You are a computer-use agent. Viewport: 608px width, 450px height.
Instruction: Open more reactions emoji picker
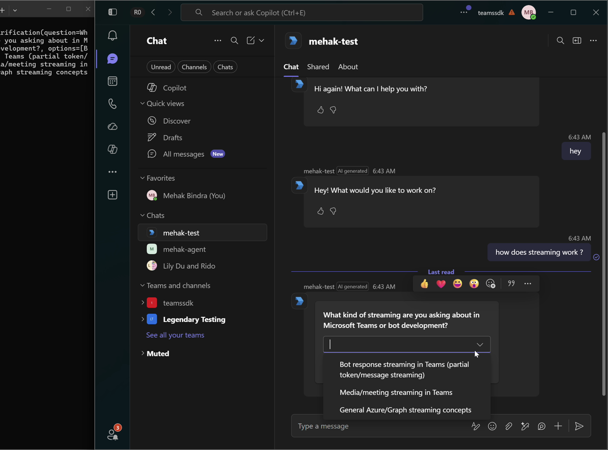[490, 284]
